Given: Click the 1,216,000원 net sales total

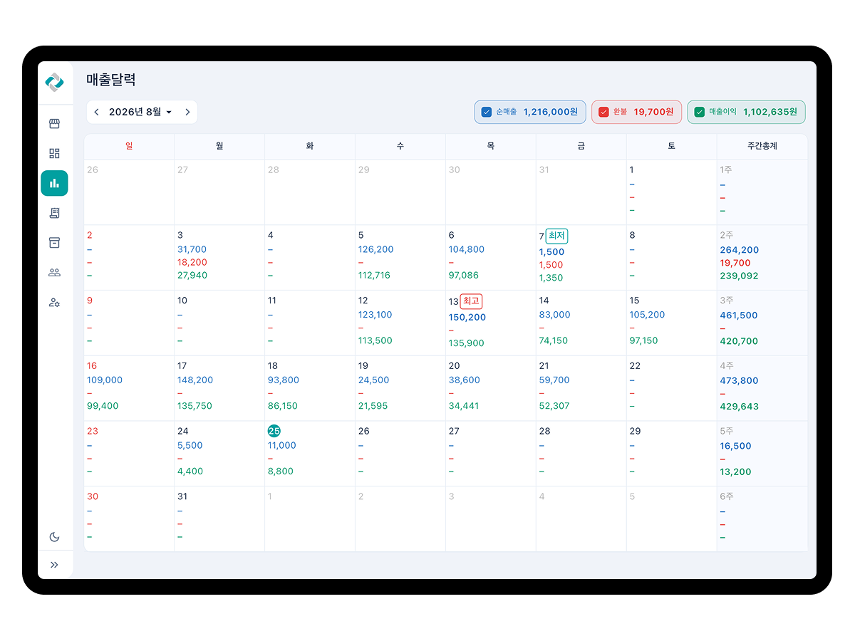Looking at the screenshot, I should pyautogui.click(x=551, y=112).
